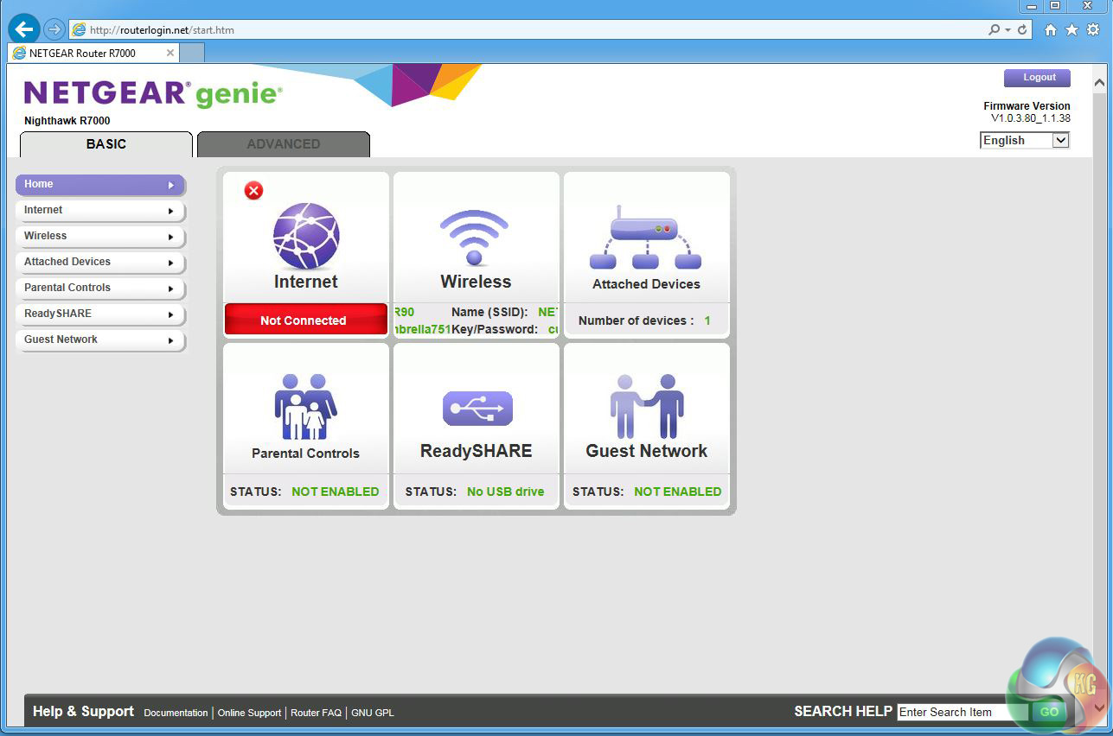Open the Attached Devices router icon
The image size is (1113, 736).
click(645, 238)
